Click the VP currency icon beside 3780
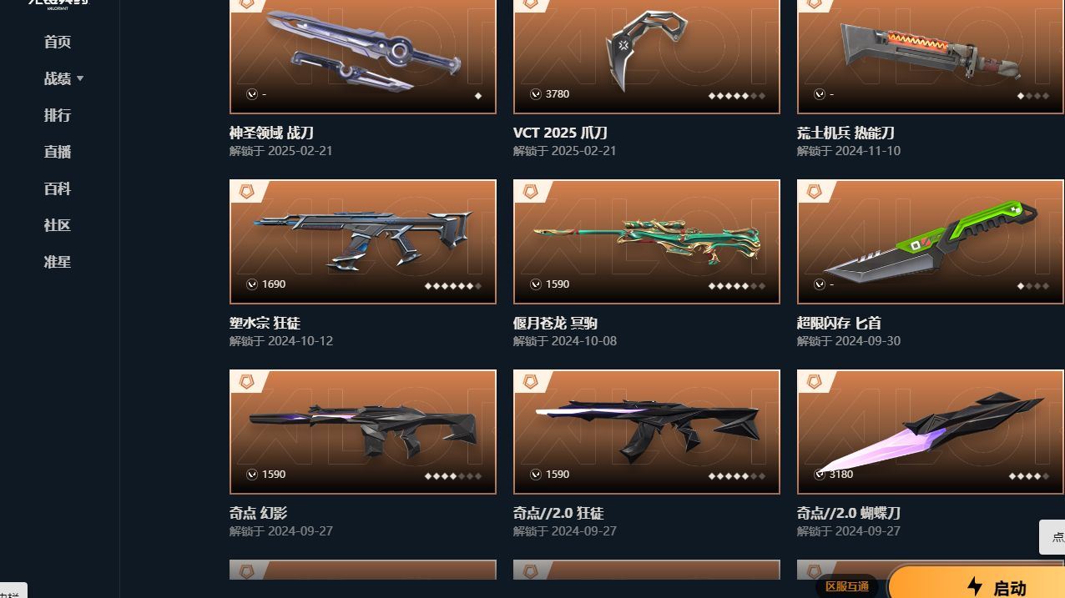The image size is (1065, 598). click(x=536, y=94)
